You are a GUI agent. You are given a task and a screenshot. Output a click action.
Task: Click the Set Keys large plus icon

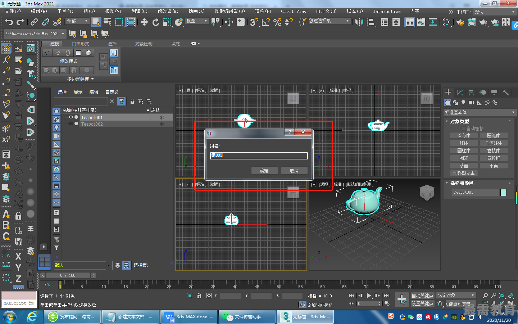coord(402,299)
